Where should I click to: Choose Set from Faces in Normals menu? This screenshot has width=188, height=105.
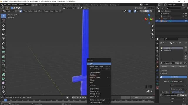click(99, 72)
